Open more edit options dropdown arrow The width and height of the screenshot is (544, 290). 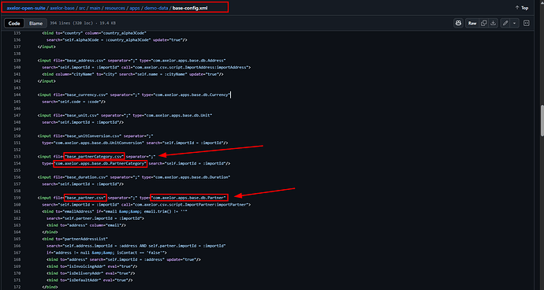coord(514,23)
